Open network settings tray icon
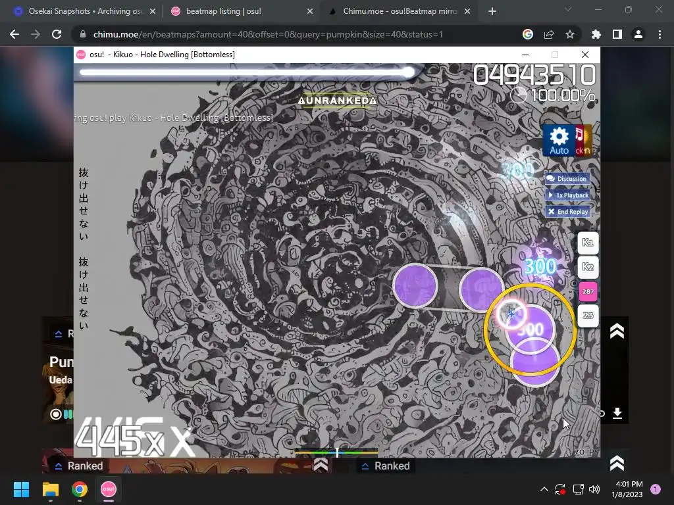 pyautogui.click(x=578, y=489)
